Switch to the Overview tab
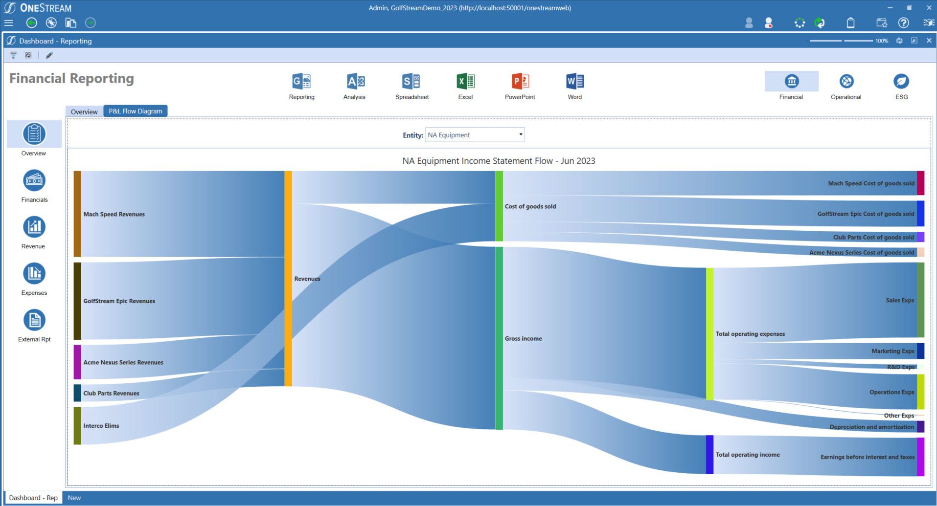 coord(84,111)
